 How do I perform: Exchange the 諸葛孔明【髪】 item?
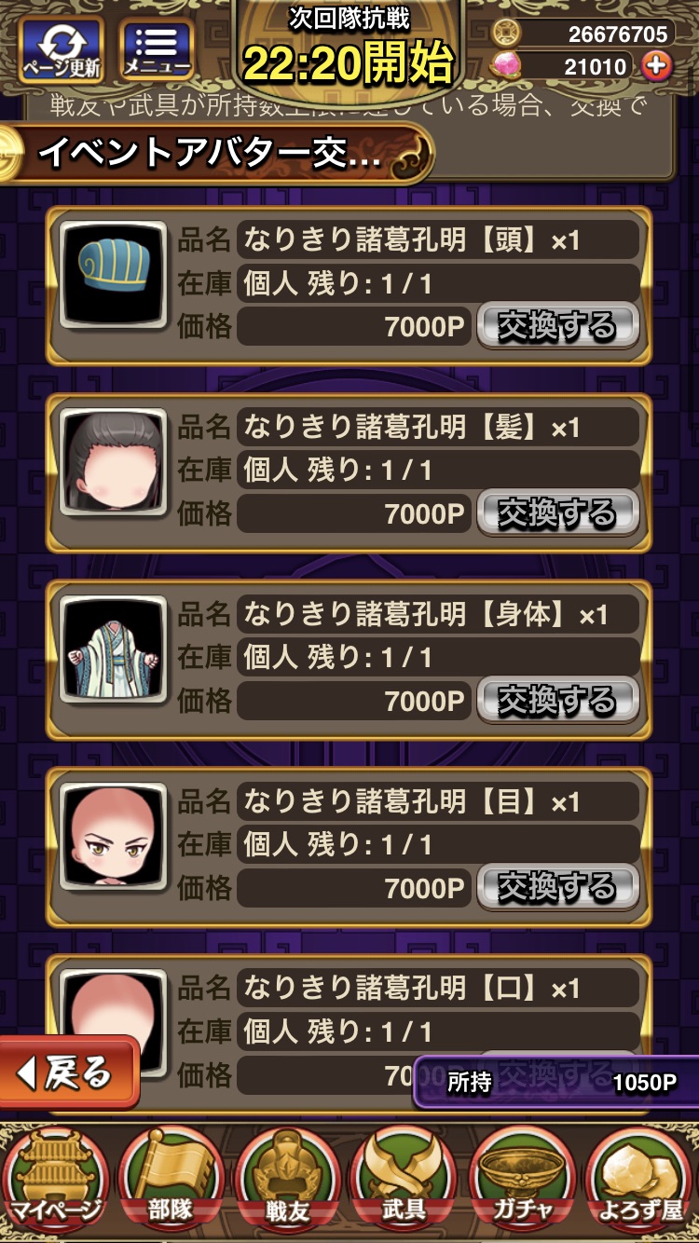[557, 513]
